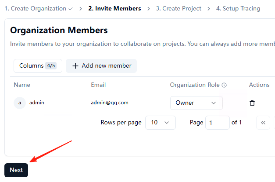The image size is (275, 182).
Task: Open the Owner role dropdown
Action: click(x=196, y=103)
